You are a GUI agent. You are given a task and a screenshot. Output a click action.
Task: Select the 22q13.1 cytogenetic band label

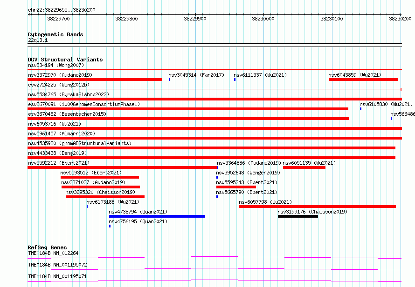(x=38, y=40)
